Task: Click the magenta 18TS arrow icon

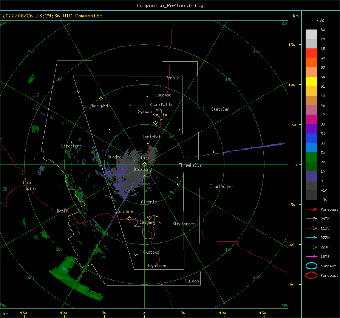Action: coord(311,256)
